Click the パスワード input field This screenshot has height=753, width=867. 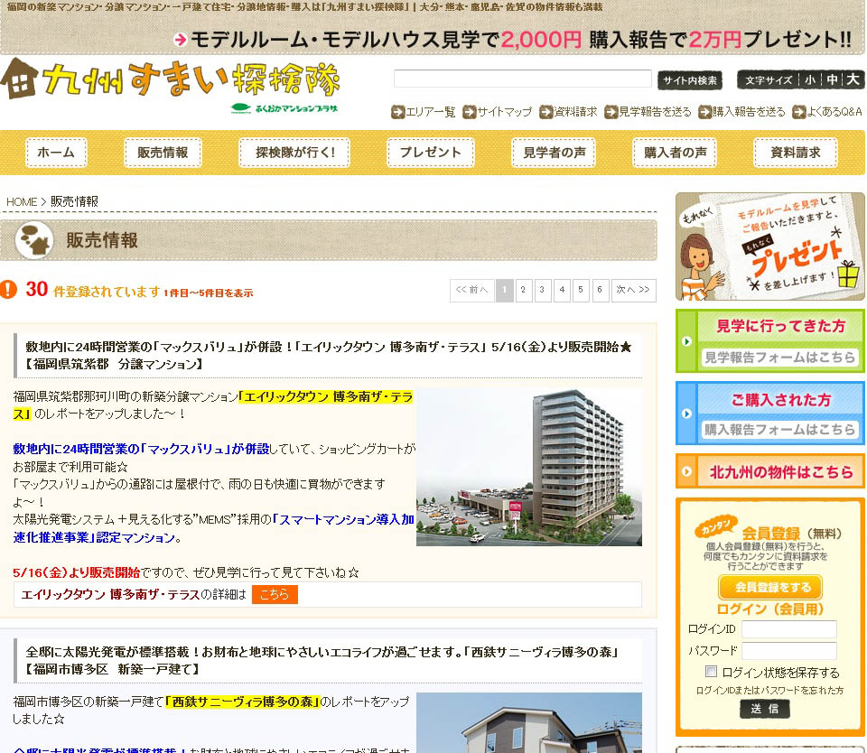pyautogui.click(x=789, y=651)
